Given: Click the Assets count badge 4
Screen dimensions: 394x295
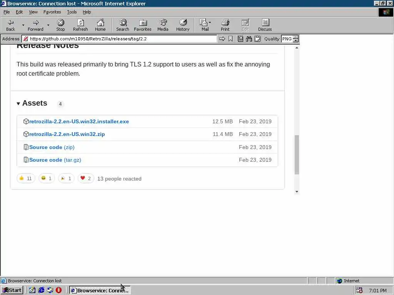Looking at the screenshot, I should (60, 104).
